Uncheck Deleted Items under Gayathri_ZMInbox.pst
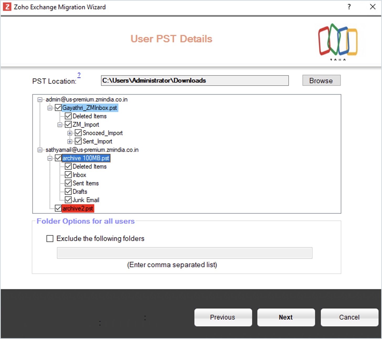Image resolution: width=382 pixels, height=339 pixels. 68,116
